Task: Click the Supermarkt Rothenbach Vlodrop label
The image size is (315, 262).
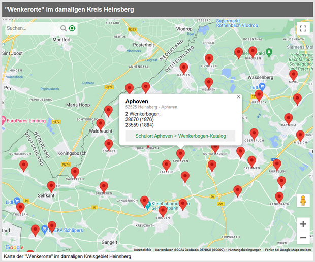Action: point(237,23)
